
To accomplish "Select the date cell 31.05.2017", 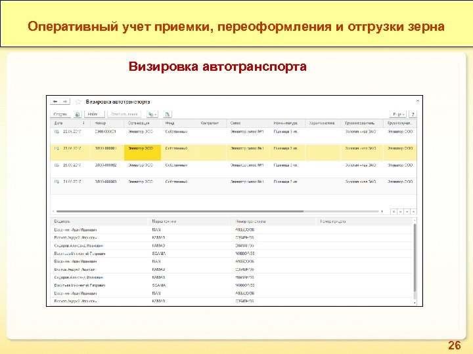I will click(x=72, y=182).
